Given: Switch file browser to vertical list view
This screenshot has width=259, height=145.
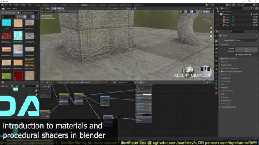Looking at the screenshot, I should (18, 17).
